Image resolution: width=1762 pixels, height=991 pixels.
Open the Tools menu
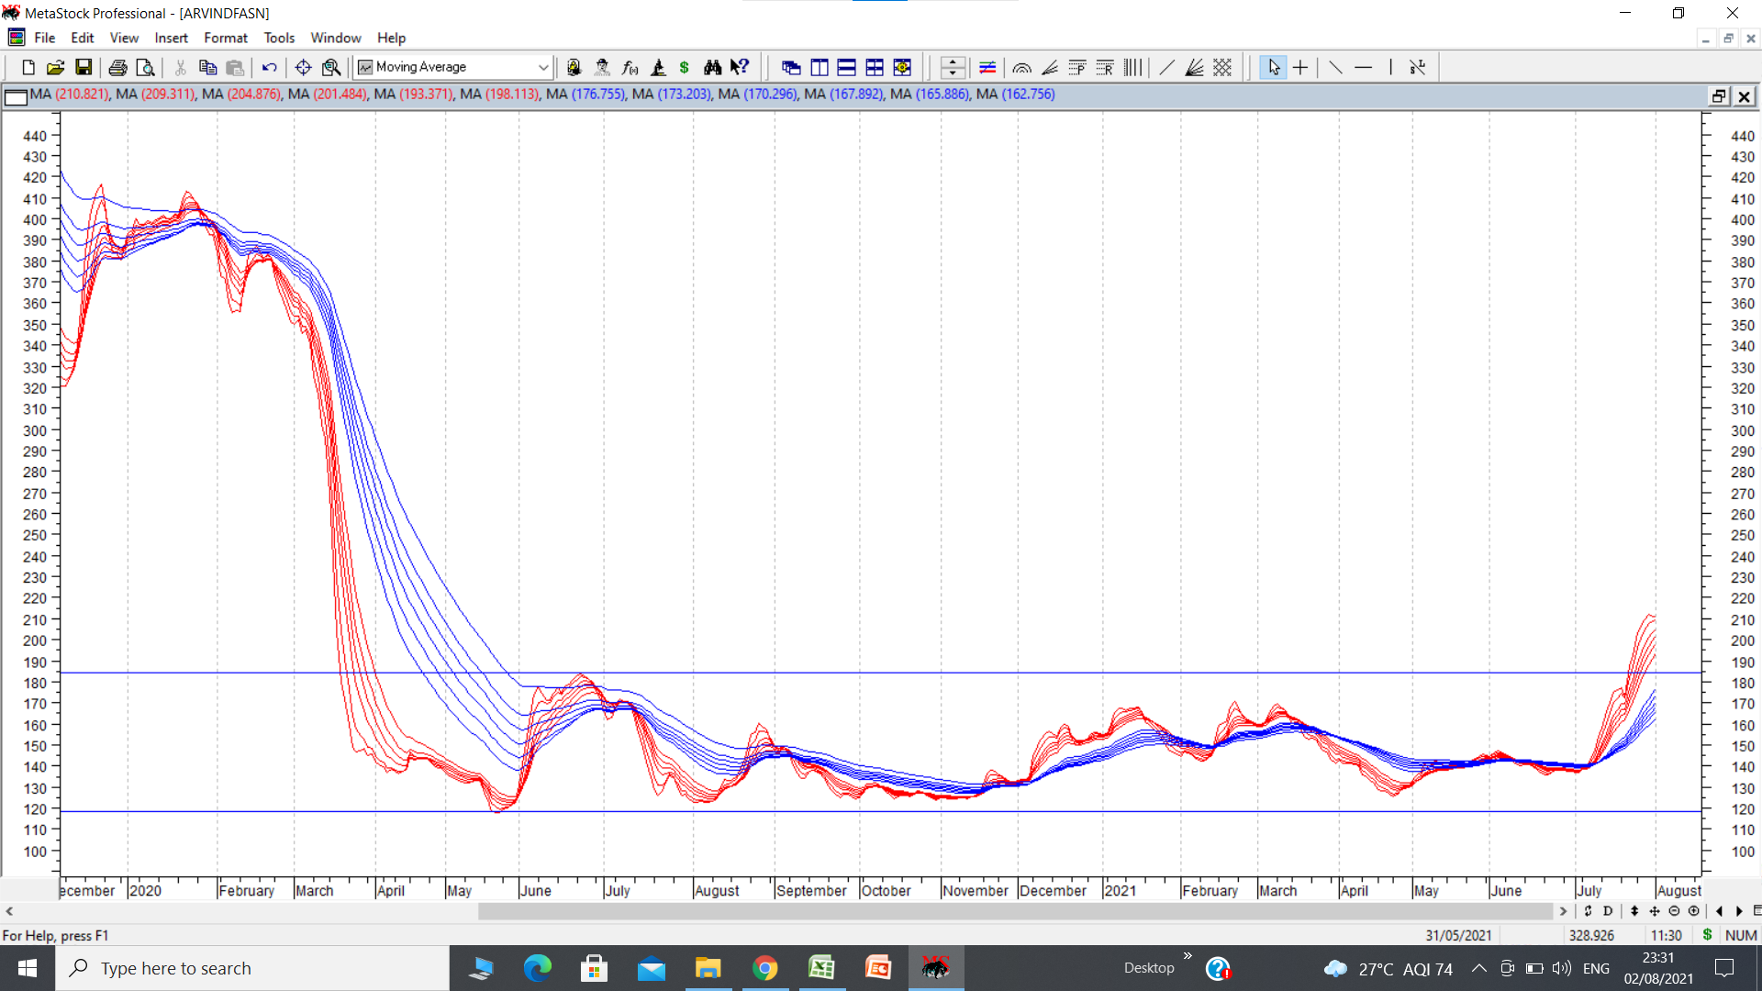(x=279, y=38)
